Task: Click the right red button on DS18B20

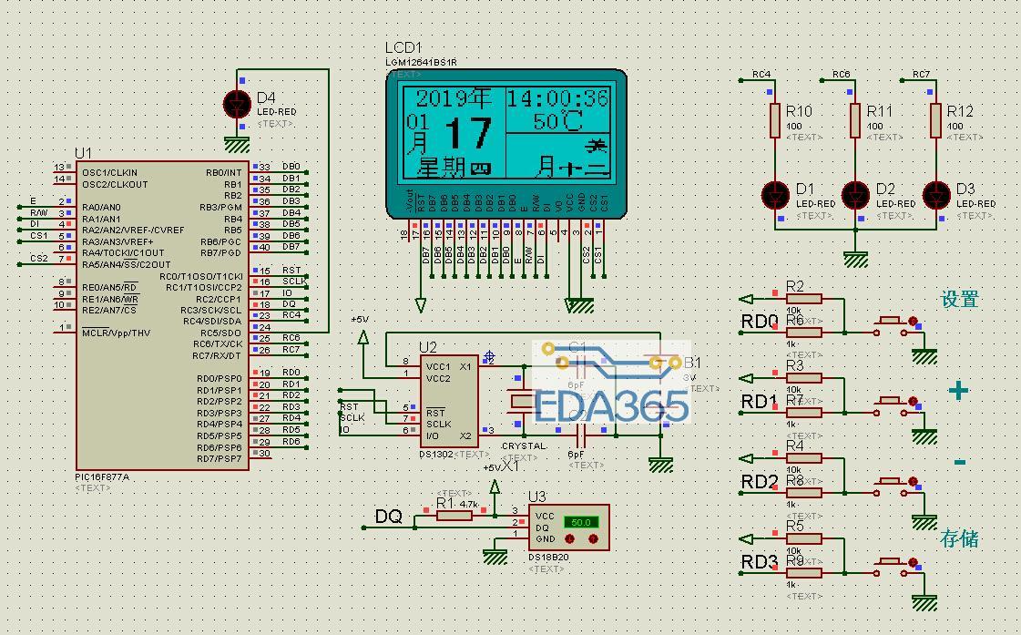Action: point(593,538)
